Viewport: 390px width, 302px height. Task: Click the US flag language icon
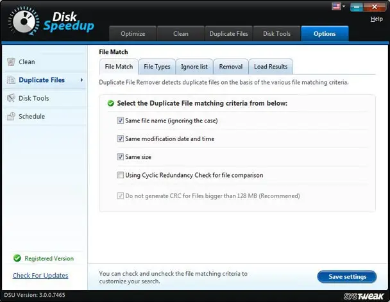coord(336,6)
